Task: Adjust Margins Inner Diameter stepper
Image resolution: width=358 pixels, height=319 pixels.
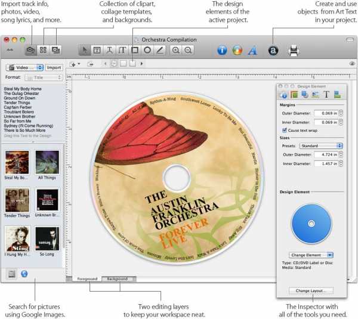Action: tap(341, 122)
